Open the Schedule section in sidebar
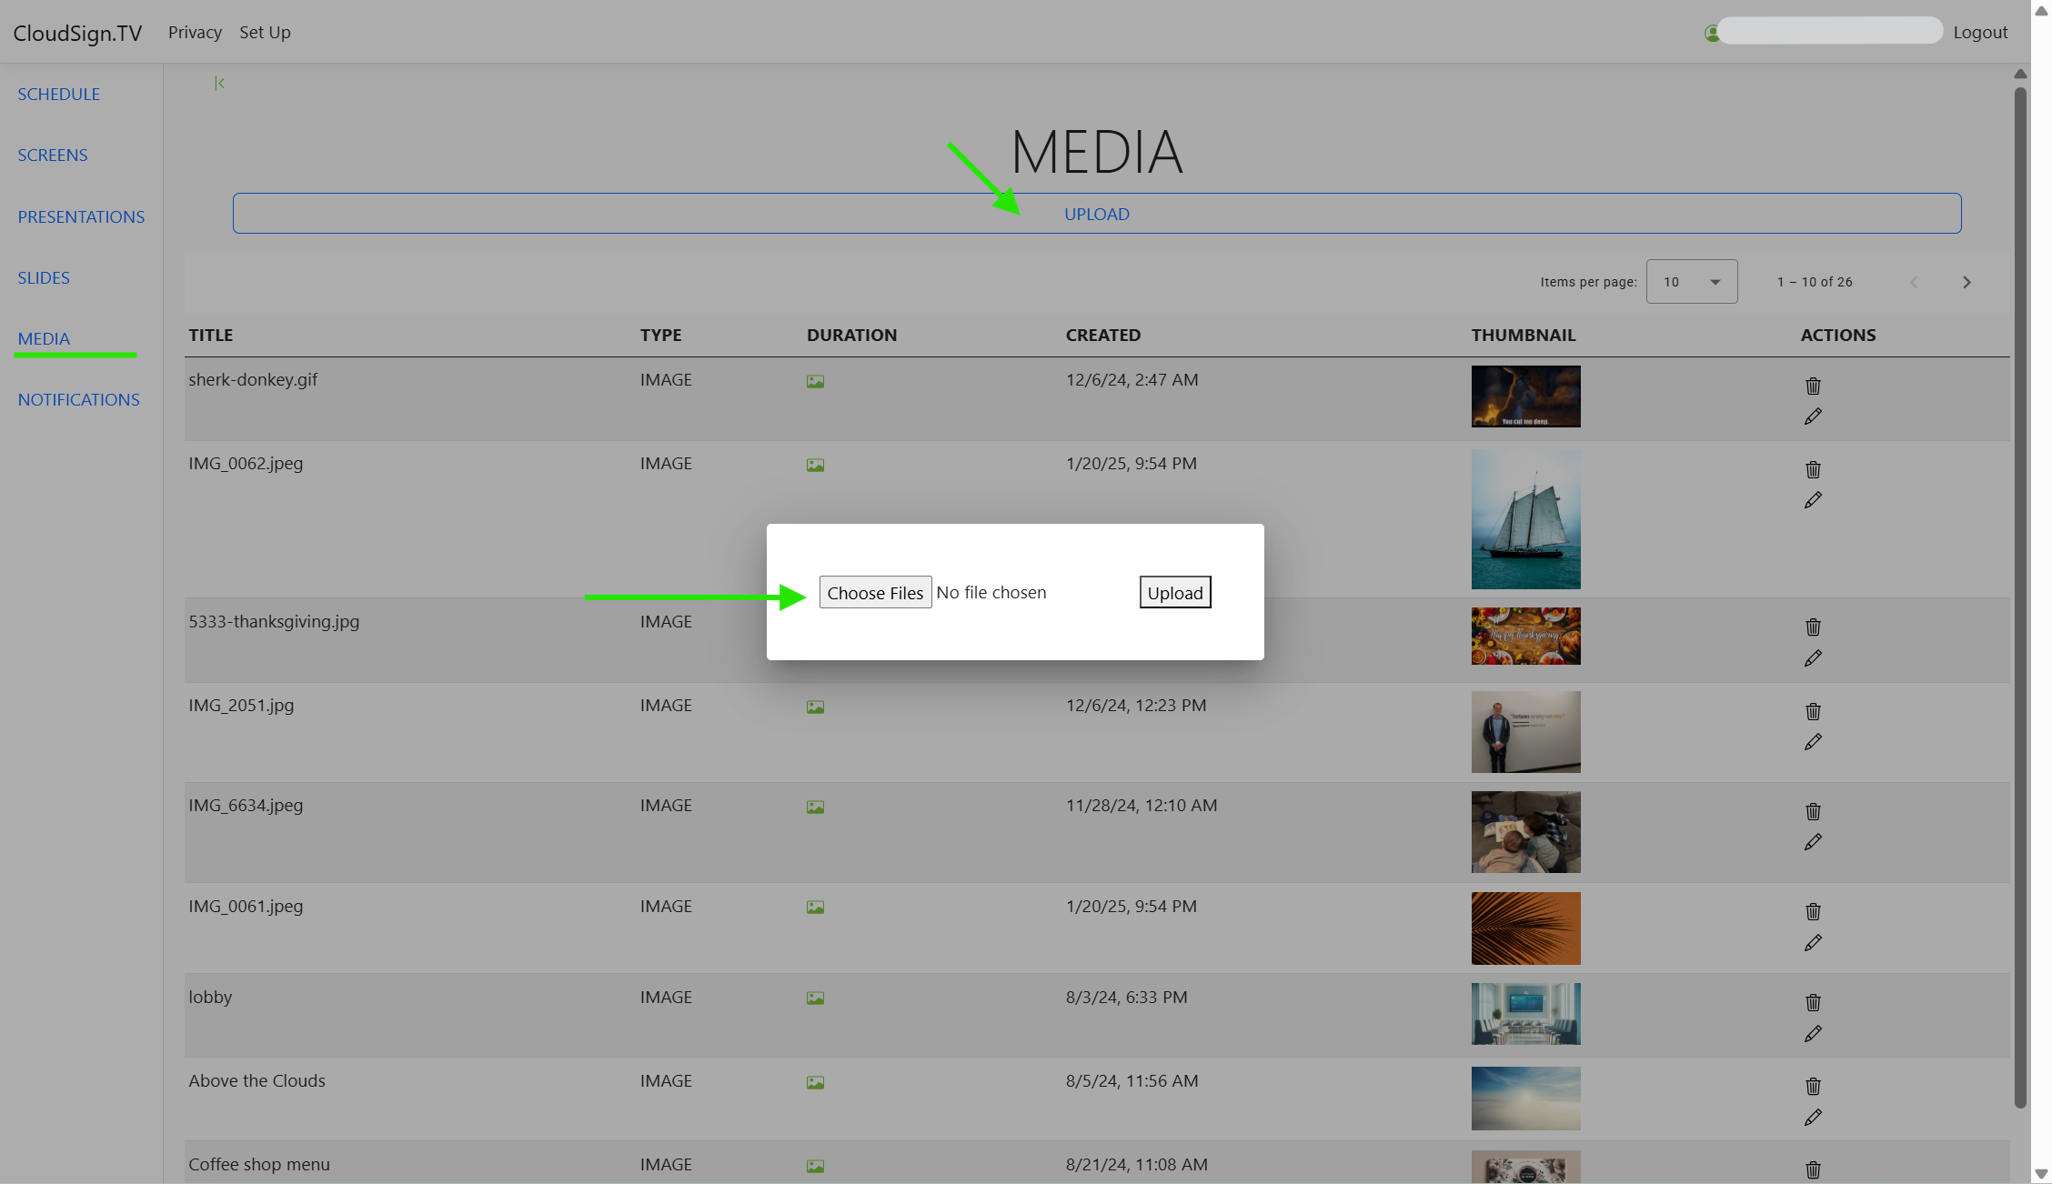Image resolution: width=2052 pixels, height=1184 pixels. tap(58, 95)
